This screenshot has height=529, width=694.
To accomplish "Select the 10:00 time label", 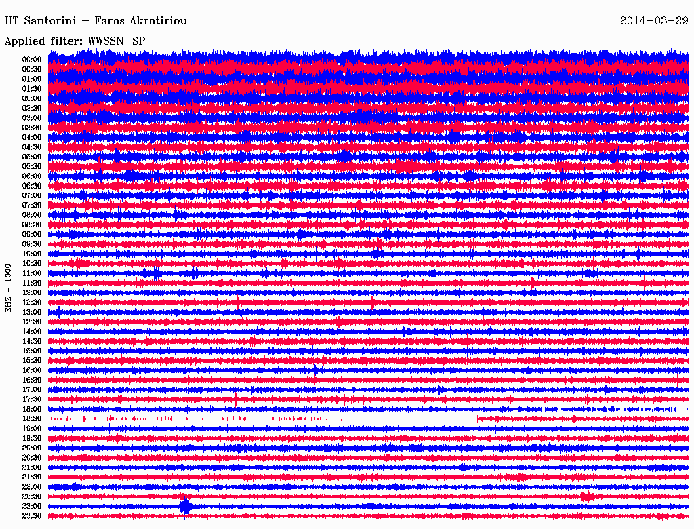I will tap(31, 254).
